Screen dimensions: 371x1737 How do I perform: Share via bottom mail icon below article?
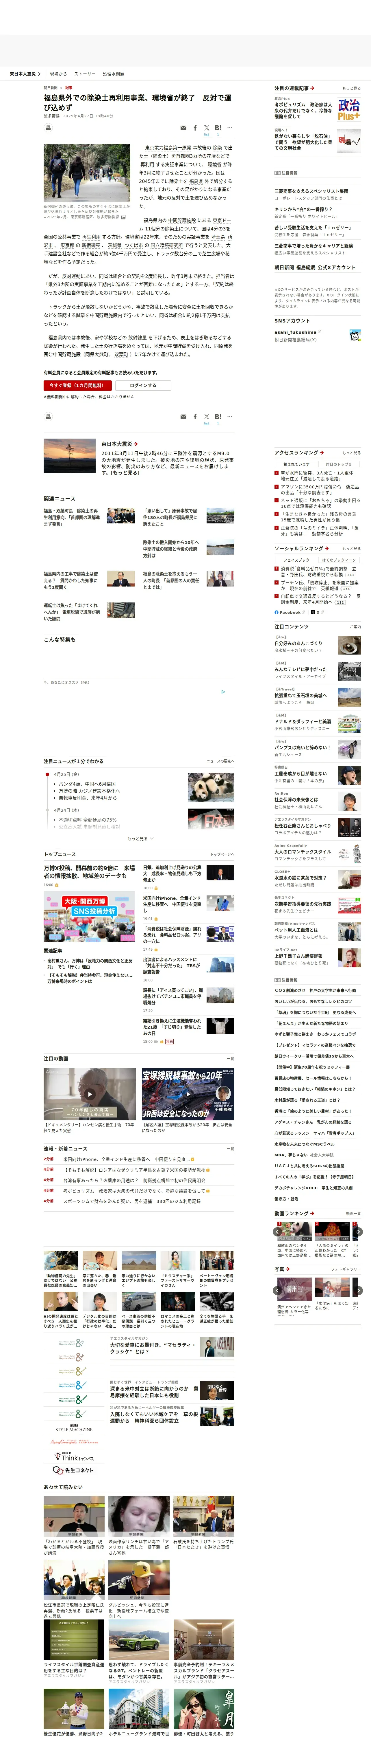click(183, 417)
